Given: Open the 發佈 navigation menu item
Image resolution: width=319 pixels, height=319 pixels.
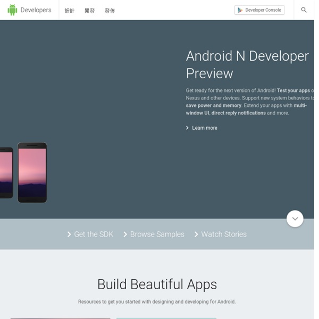Looking at the screenshot, I should point(110,11).
